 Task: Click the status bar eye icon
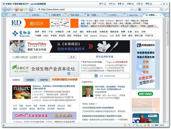coord(148,125)
